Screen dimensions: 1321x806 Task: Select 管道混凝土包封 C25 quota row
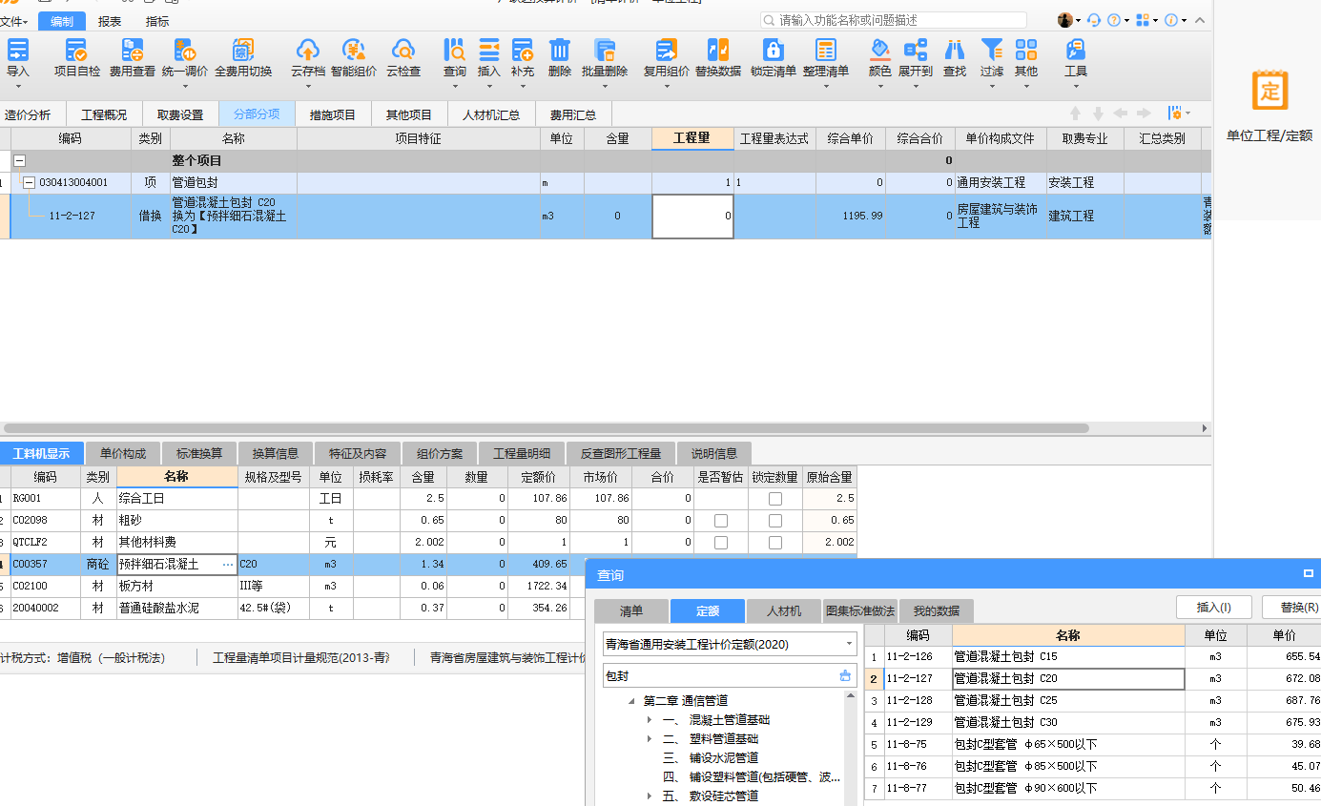pos(1092,700)
